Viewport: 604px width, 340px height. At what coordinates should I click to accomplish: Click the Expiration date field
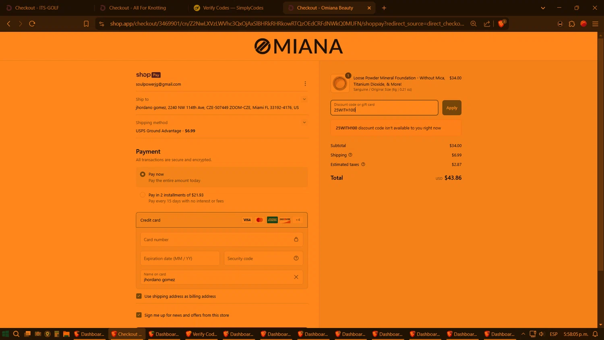click(x=180, y=258)
